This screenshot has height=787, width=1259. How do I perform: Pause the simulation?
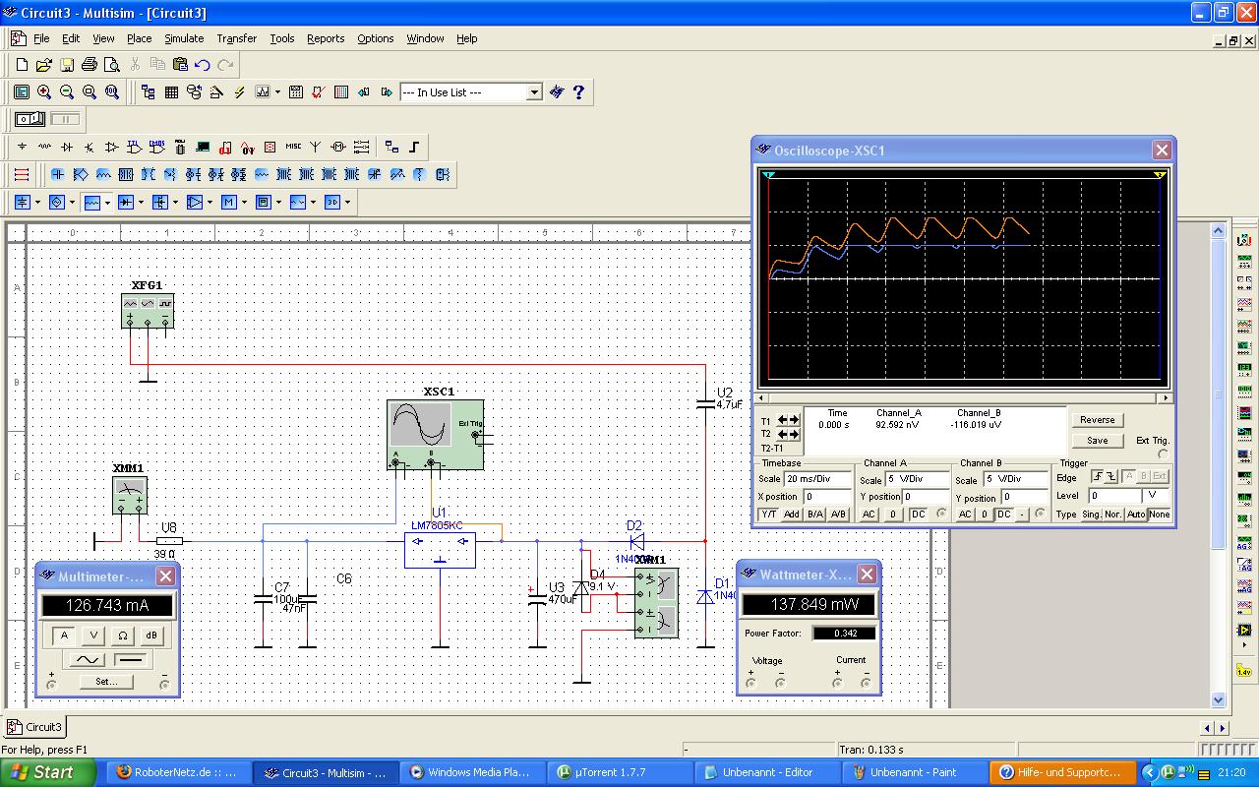pos(65,119)
